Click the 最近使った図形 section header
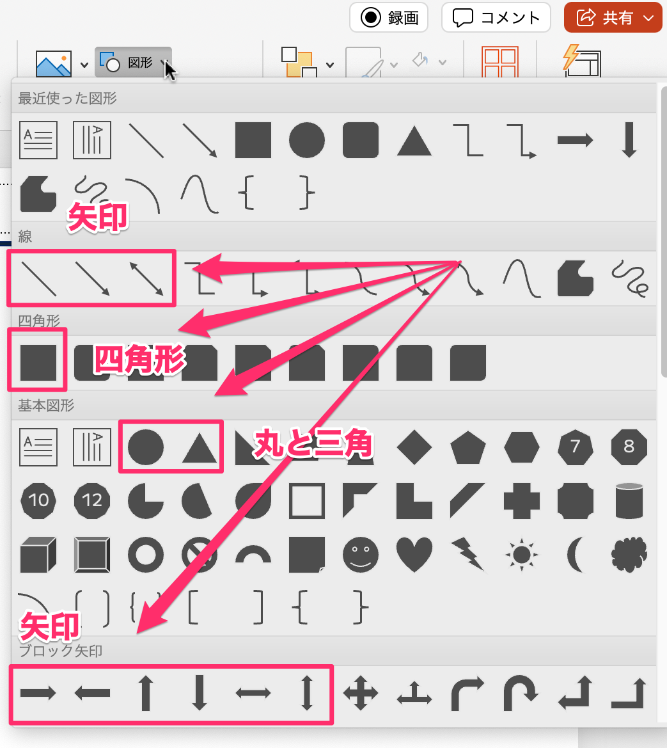667x748 pixels. [334, 99]
